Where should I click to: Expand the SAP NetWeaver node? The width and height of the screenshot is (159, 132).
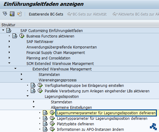[x=9, y=41]
